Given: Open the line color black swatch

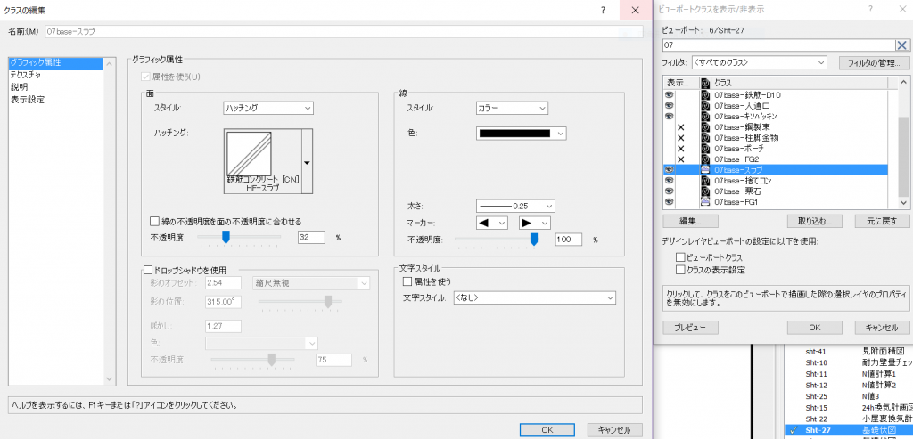Looking at the screenshot, I should coord(522,134).
